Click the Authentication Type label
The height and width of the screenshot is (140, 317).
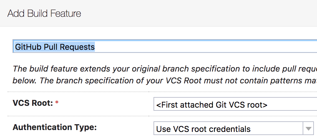[x=54, y=127]
